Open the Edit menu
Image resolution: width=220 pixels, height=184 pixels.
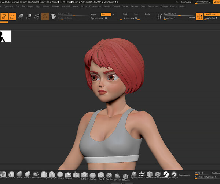coord(18,6)
